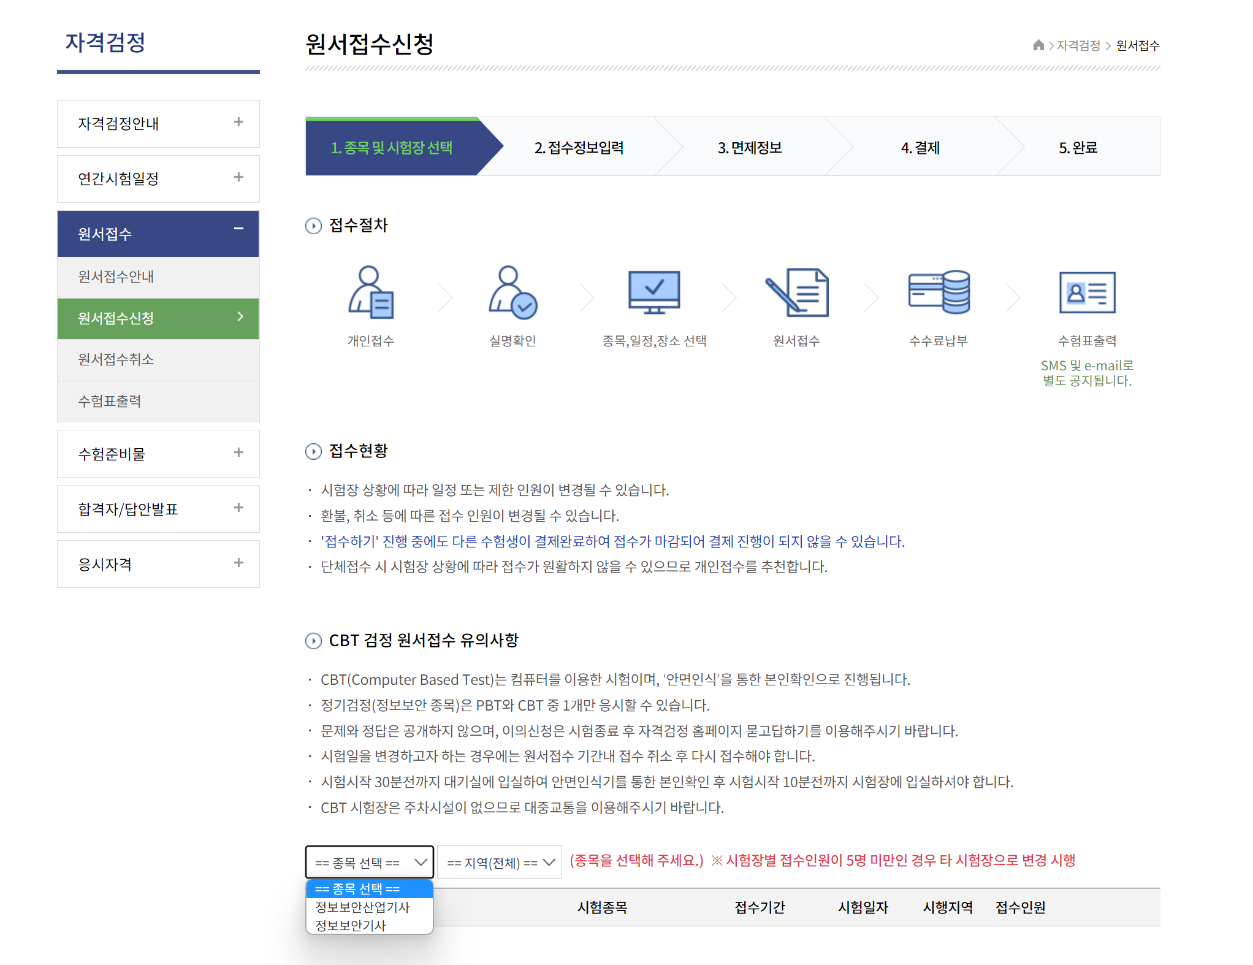1253x965 pixels.
Task: Click the 개인접수 person-document icon
Action: tap(371, 292)
